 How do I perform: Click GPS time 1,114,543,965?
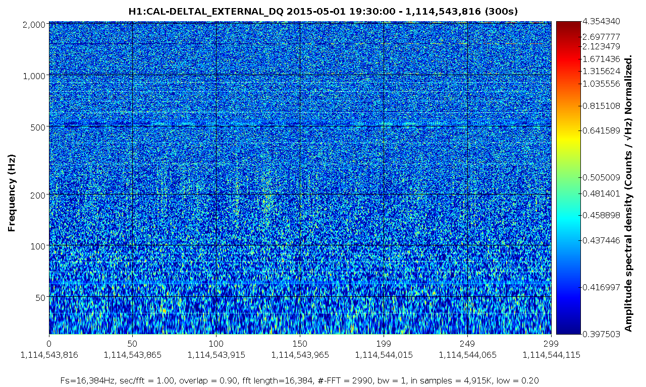pos(300,355)
